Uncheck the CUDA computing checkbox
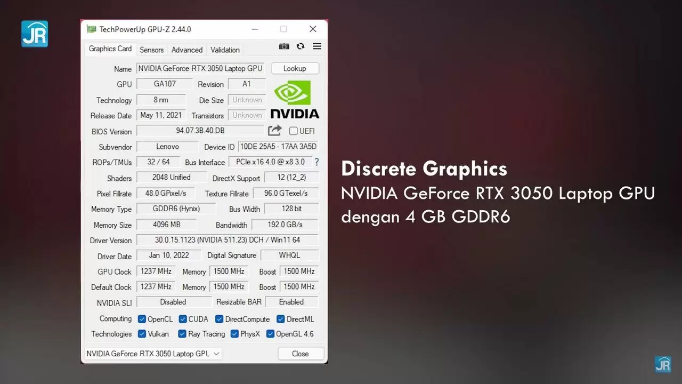 (x=182, y=318)
